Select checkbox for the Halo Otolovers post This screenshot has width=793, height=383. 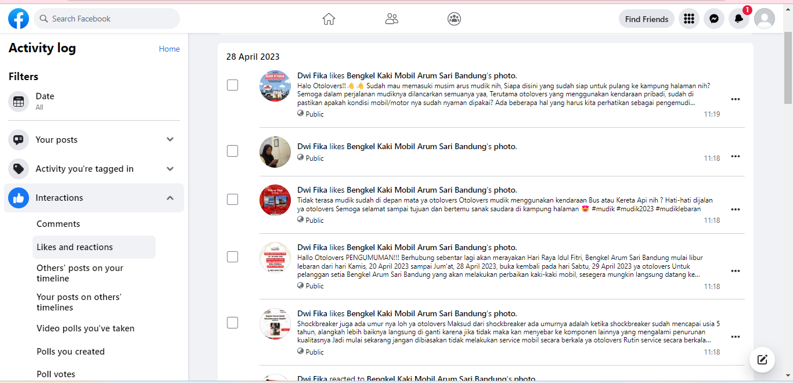click(232, 85)
